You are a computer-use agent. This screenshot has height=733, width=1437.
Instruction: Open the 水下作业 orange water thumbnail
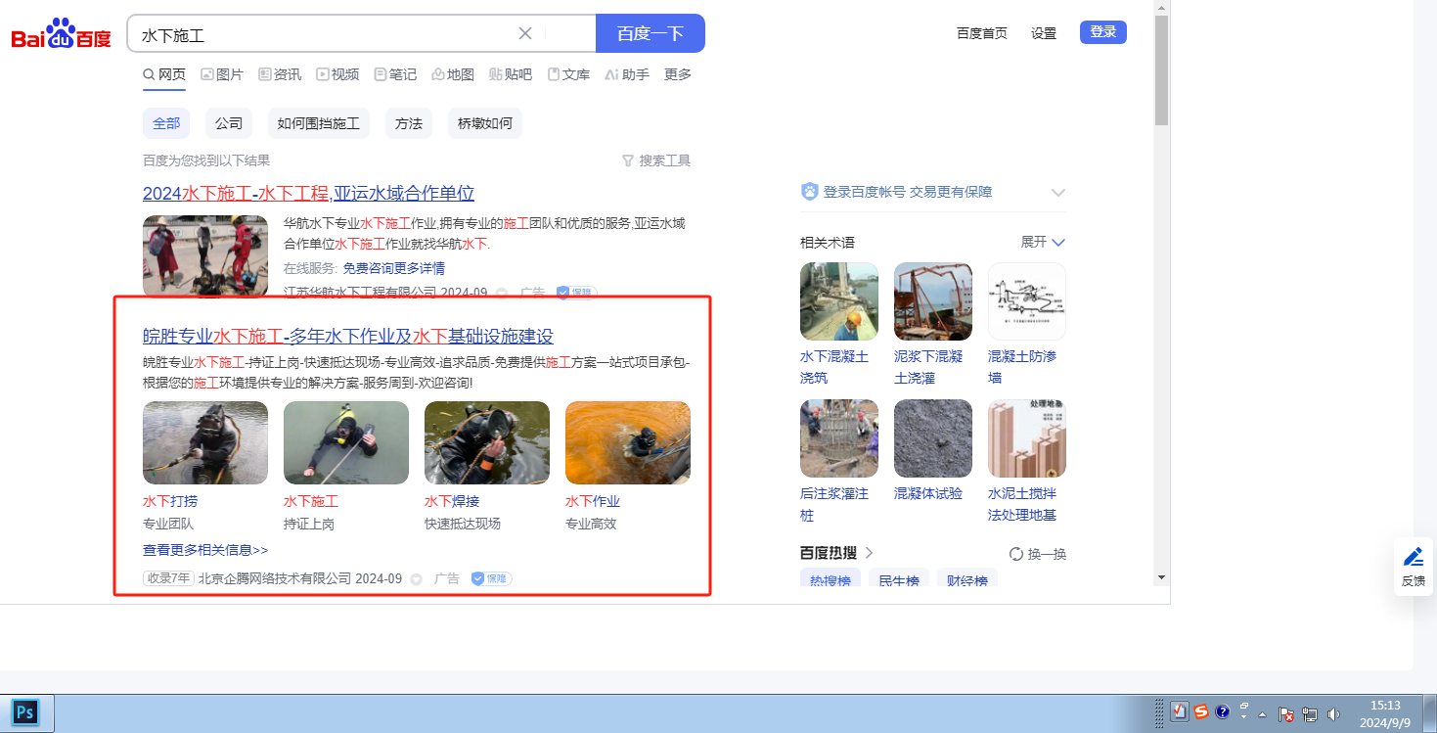(x=628, y=442)
